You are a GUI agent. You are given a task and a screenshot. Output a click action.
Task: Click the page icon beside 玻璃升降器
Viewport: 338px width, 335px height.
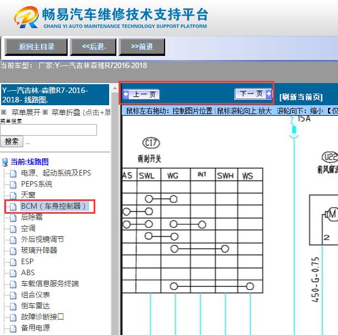pyautogui.click(x=13, y=251)
